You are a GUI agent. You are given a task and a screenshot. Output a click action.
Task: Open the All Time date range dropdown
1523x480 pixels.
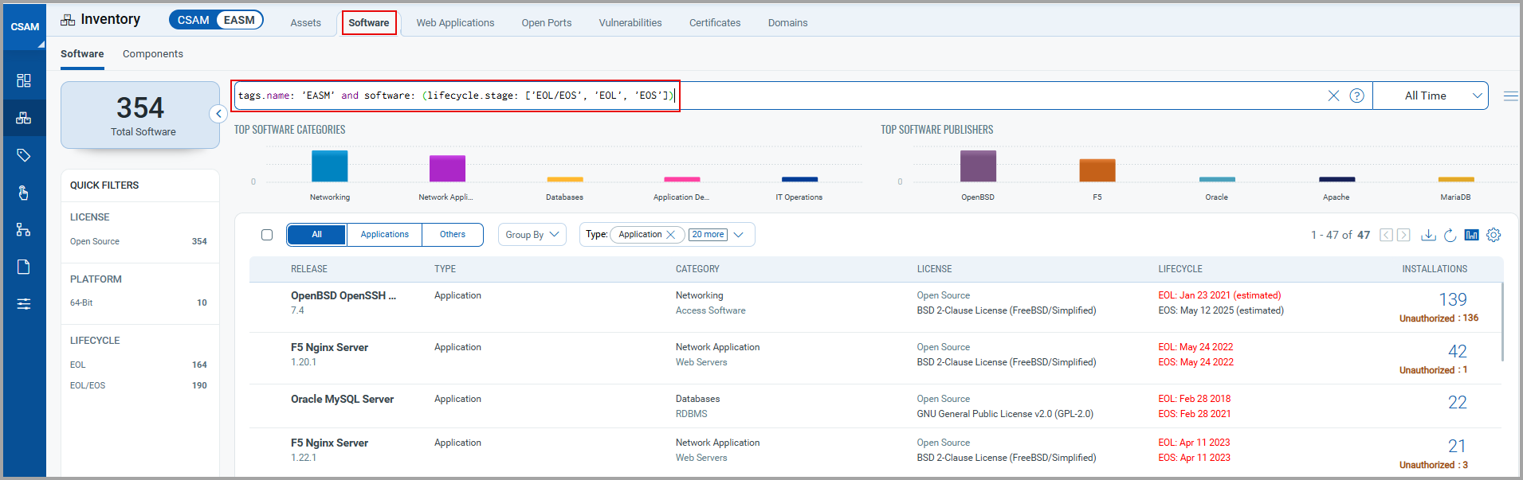click(x=1431, y=96)
